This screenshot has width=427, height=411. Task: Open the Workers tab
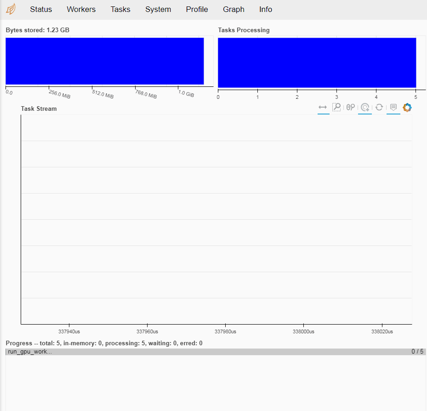81,9
